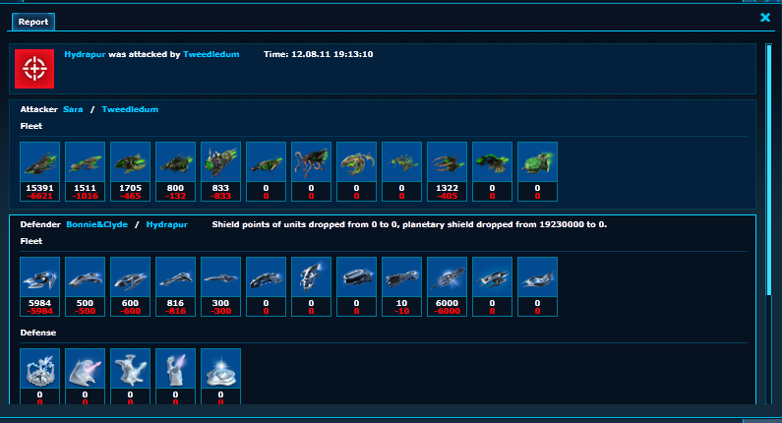Open defender Bonnie&Clyde profile link
This screenshot has height=423, width=782.
tap(96, 224)
